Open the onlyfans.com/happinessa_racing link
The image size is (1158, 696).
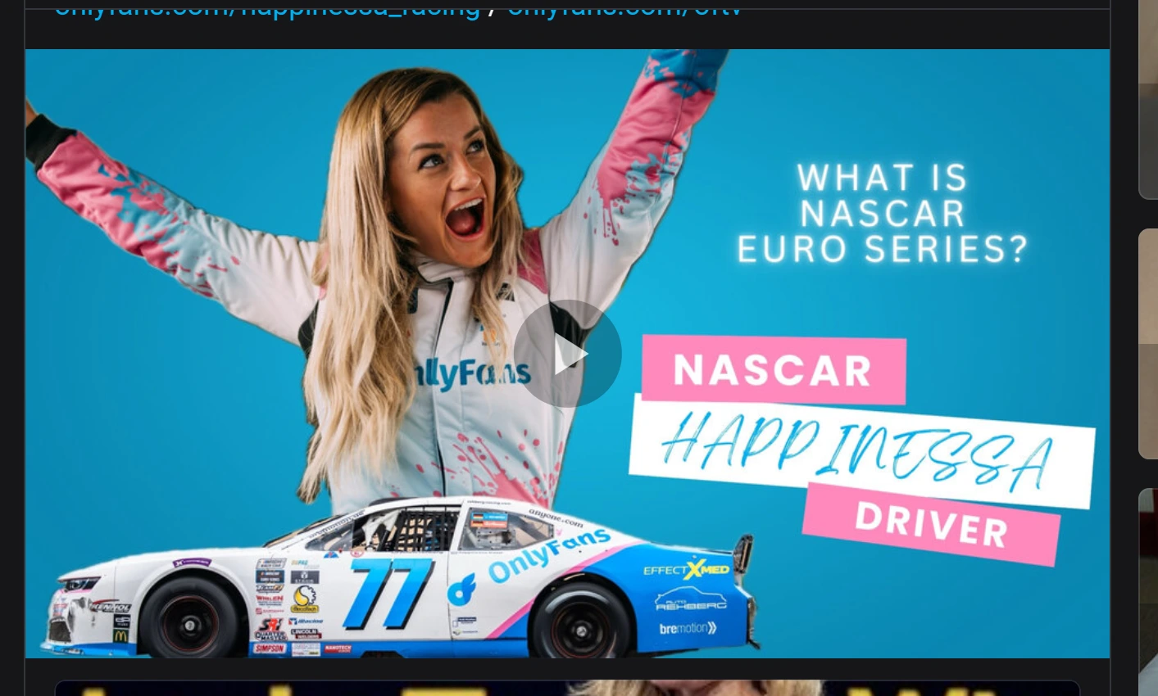pyautogui.click(x=267, y=8)
